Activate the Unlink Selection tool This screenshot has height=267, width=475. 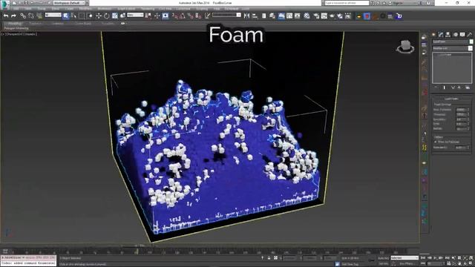point(31,16)
